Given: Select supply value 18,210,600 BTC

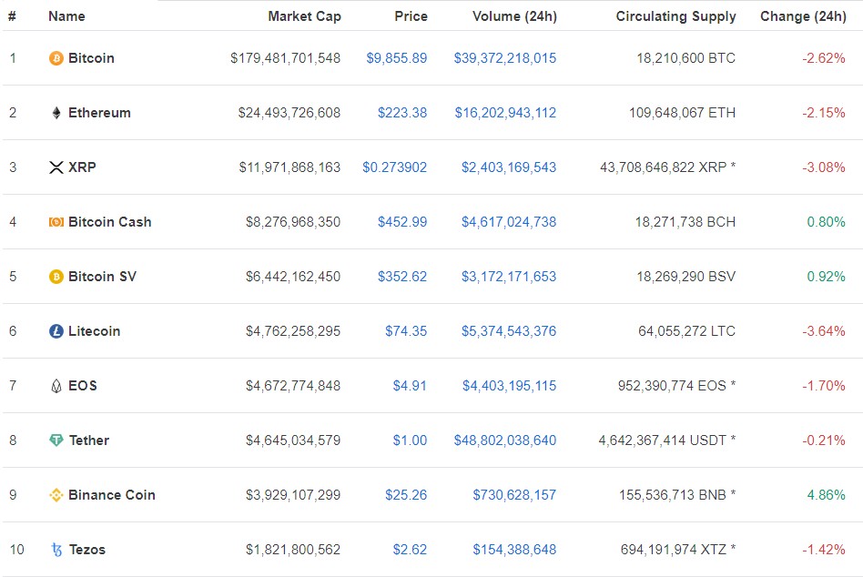Looking at the screenshot, I should 685,57.
